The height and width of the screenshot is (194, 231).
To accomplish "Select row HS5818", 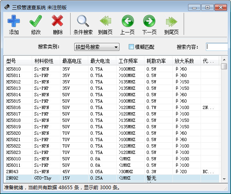I will [x=111, y=120].
